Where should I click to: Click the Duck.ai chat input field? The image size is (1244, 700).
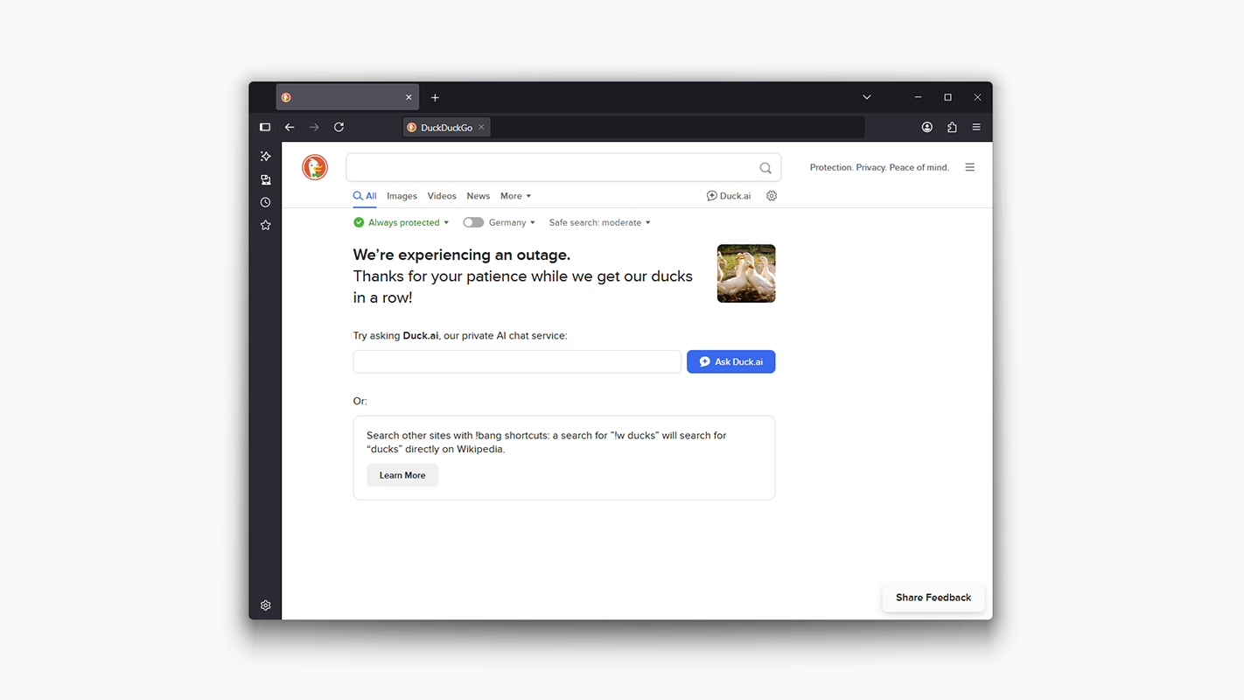click(517, 361)
